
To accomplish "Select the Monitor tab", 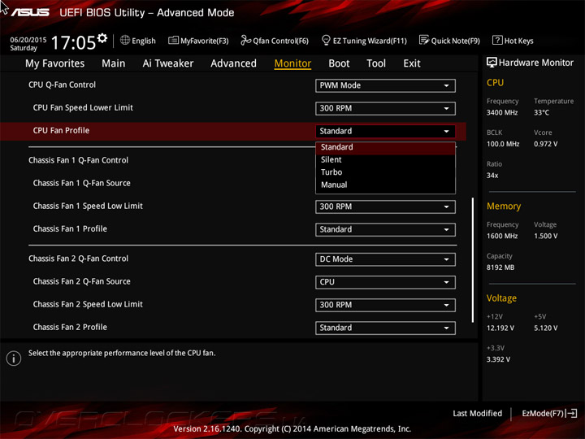I will 292,63.
